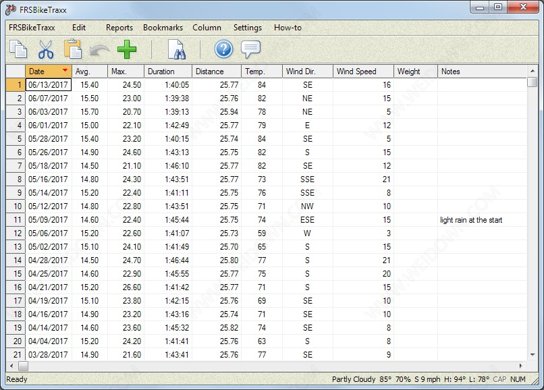Click the Cut scissors icon
Viewport: 544px width, 390px height.
(x=45, y=49)
